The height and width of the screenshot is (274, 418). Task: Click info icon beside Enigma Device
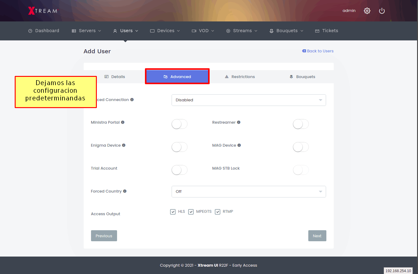(124, 145)
